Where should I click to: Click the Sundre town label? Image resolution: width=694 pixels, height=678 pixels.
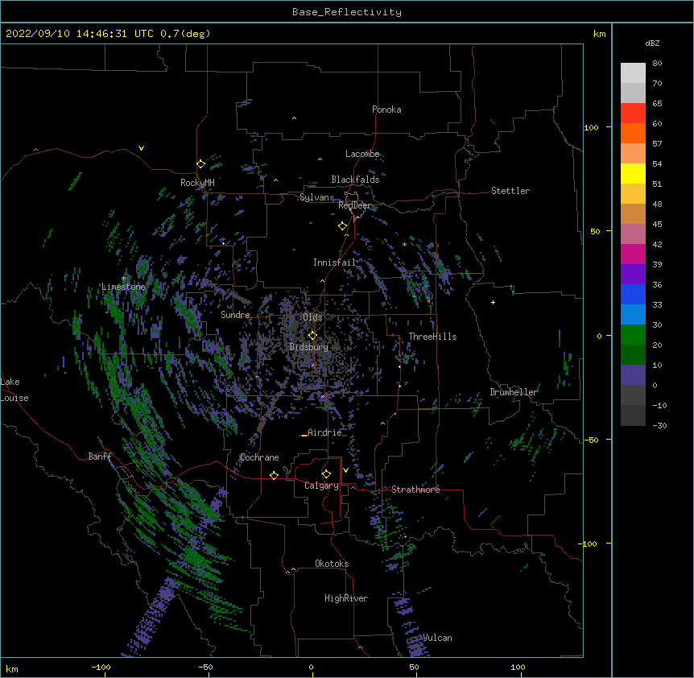coord(235,315)
